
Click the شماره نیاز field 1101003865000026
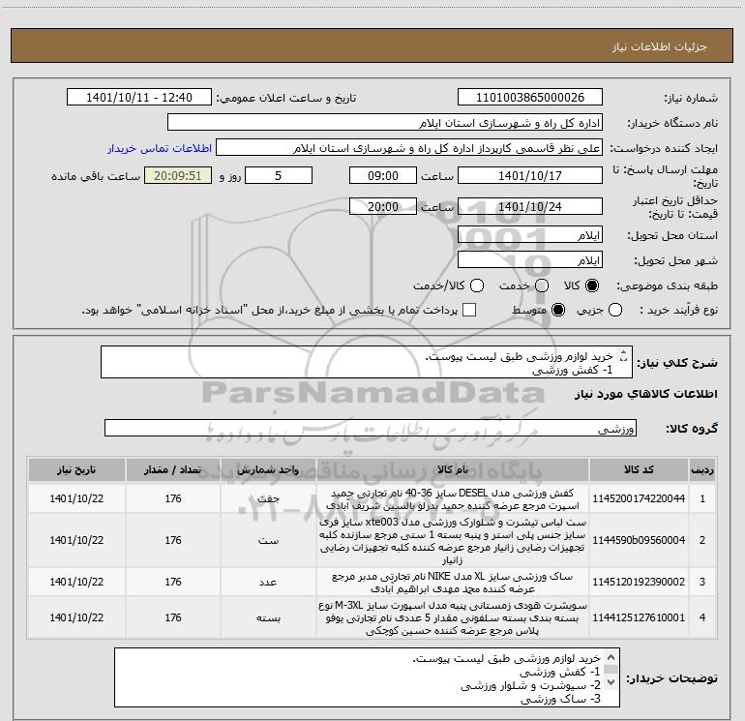pos(530,98)
